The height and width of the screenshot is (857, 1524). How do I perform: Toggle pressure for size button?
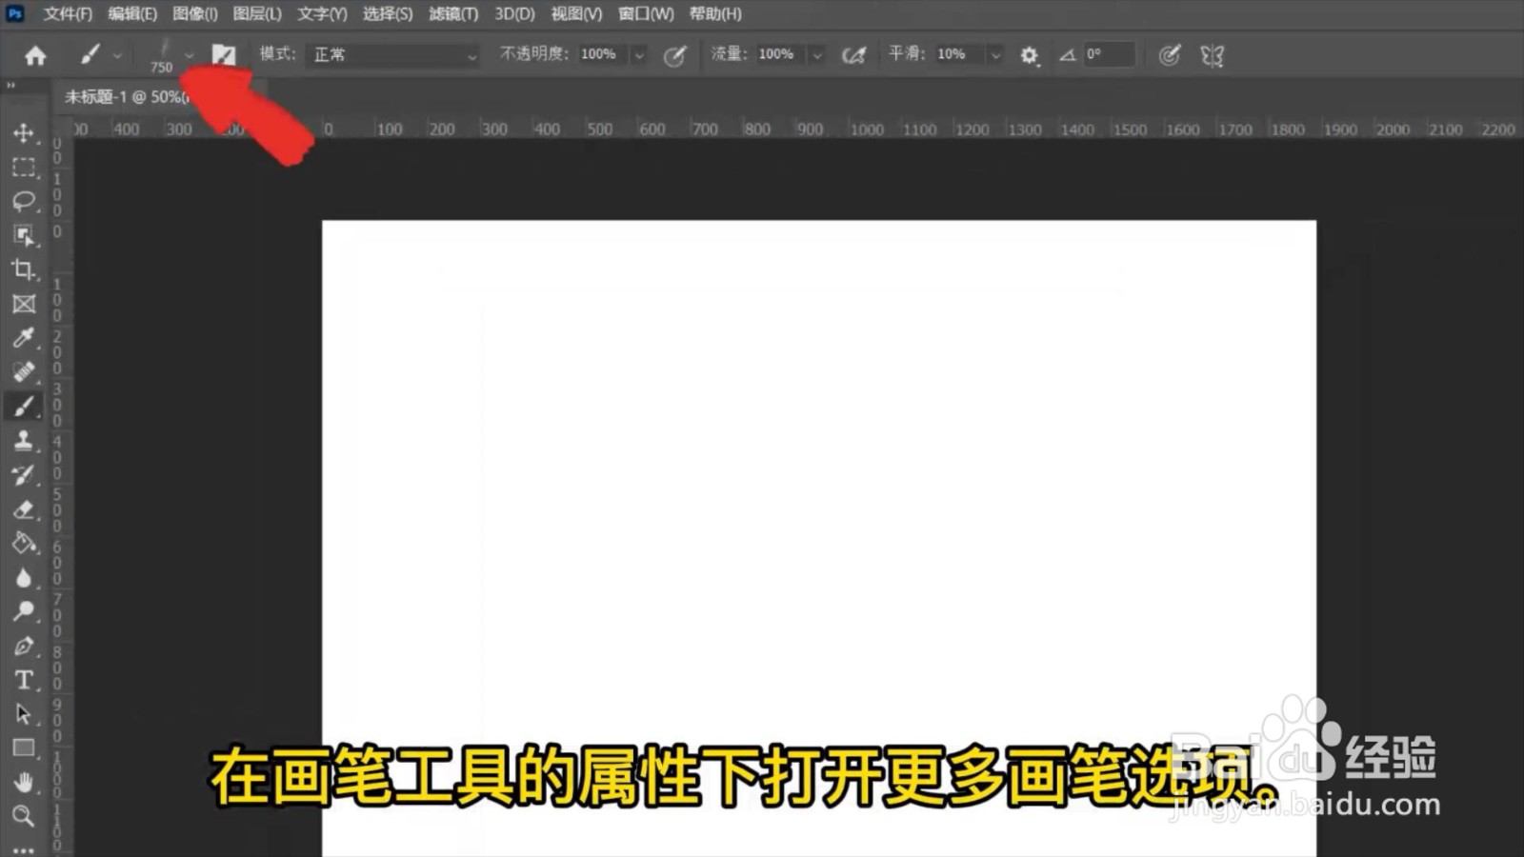pyautogui.click(x=1170, y=55)
